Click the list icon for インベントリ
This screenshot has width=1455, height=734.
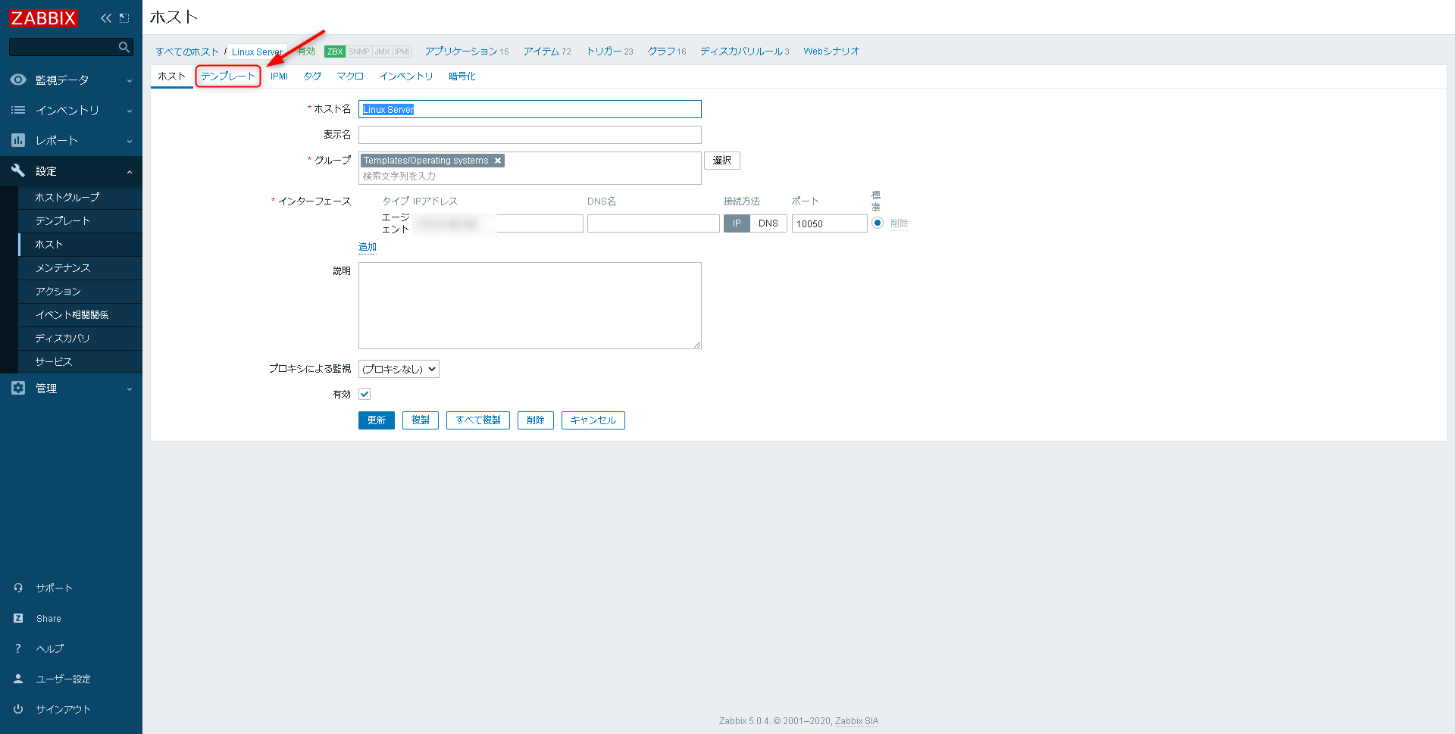coord(18,110)
